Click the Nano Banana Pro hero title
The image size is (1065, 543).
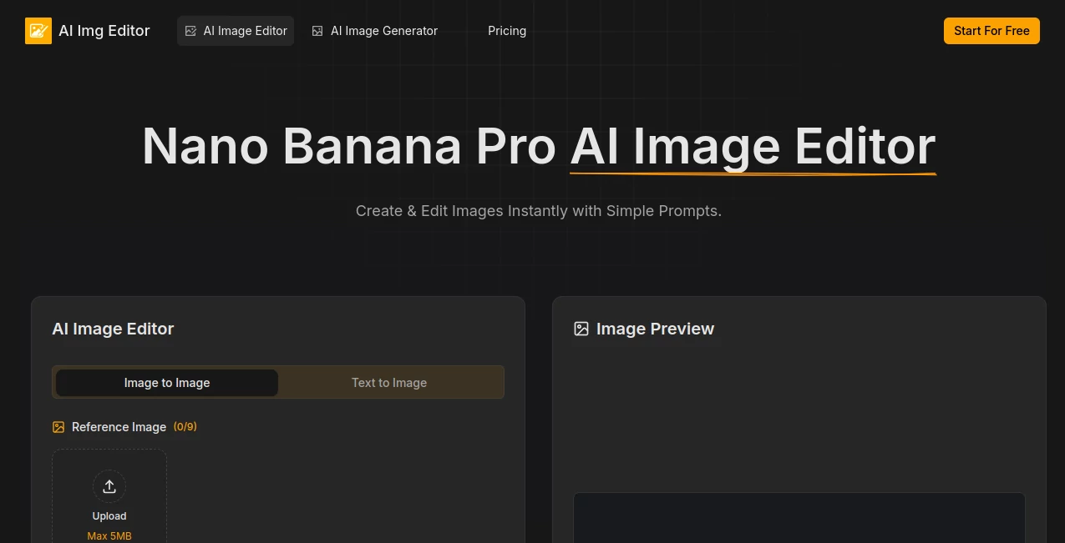tap(539, 146)
